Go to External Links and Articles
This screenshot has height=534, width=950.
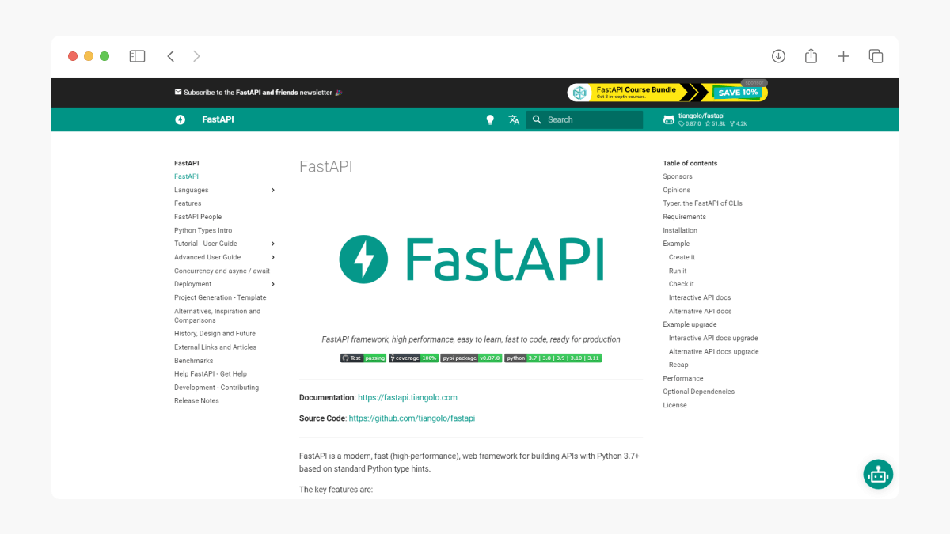pos(215,347)
